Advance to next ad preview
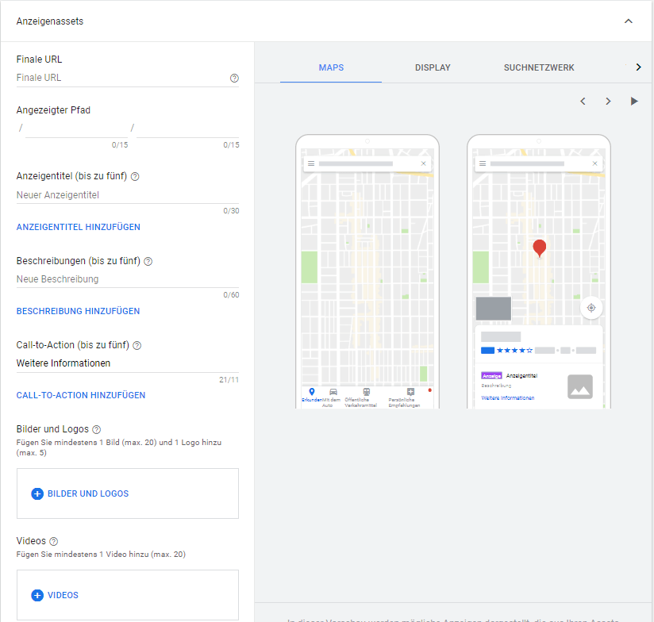 click(x=608, y=102)
